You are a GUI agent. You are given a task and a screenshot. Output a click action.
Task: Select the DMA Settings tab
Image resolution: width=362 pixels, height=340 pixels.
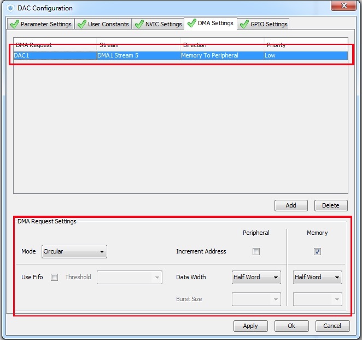[211, 23]
